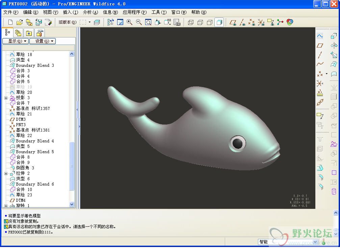The height and width of the screenshot is (249, 340).
Task: Toggle datum points display
Action: (x=252, y=22)
